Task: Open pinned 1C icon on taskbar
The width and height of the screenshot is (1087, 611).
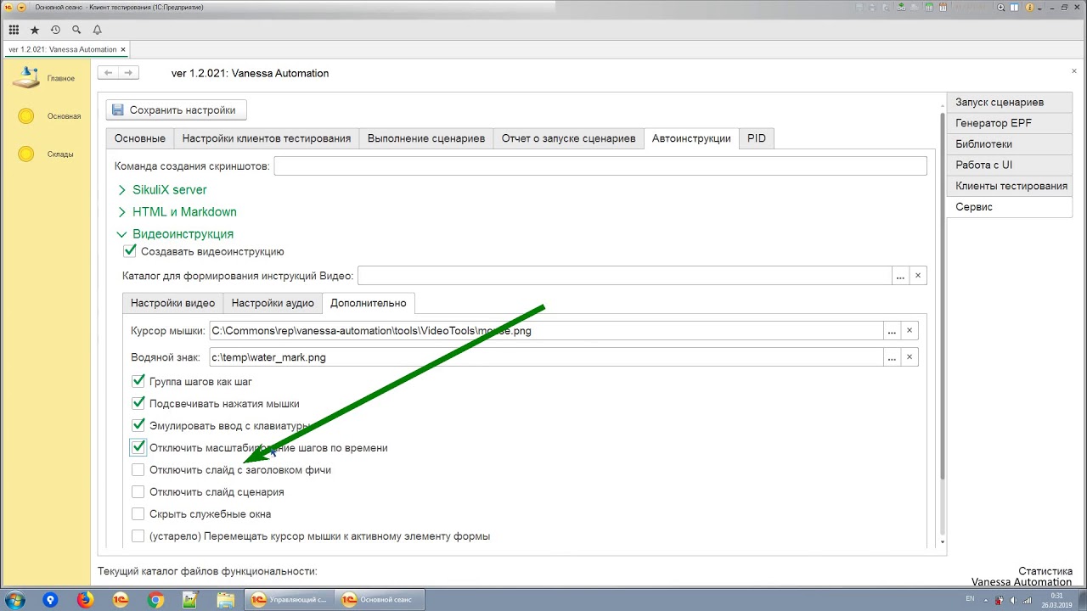Action: (120, 600)
